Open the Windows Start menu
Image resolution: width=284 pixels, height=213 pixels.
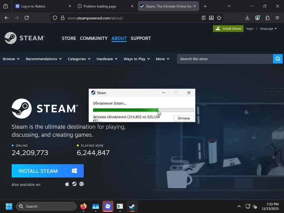9,206
